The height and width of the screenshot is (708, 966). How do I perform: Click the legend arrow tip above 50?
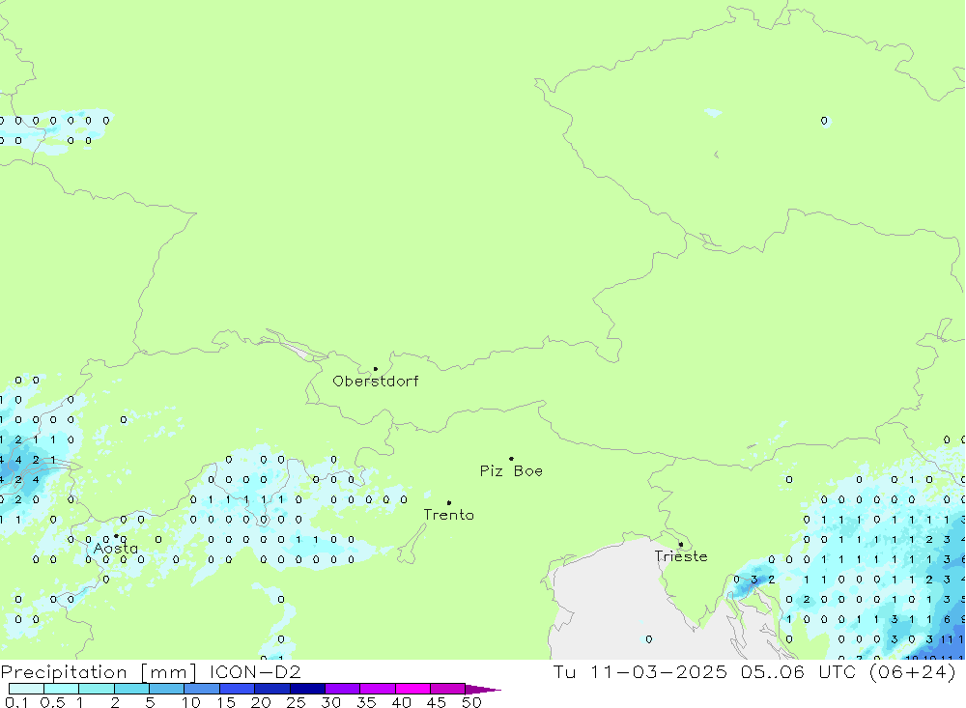[x=483, y=690]
